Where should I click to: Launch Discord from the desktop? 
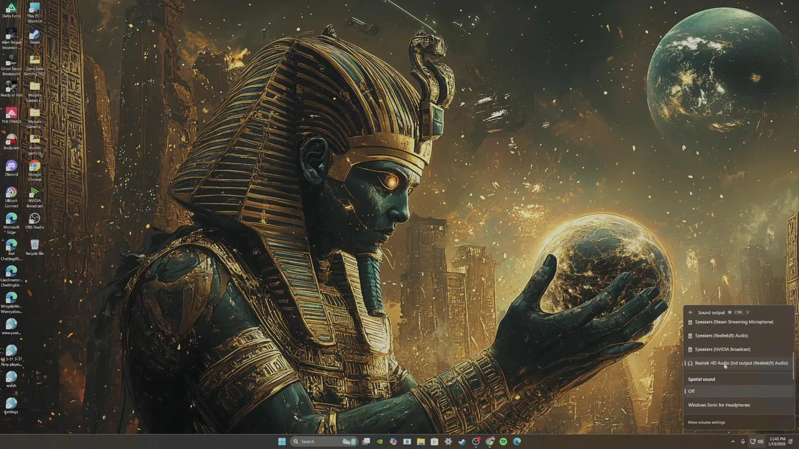[x=11, y=168]
